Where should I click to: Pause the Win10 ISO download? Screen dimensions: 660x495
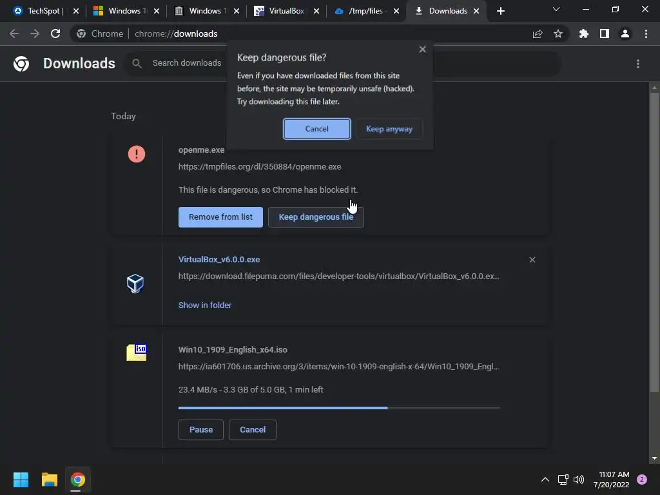pyautogui.click(x=201, y=430)
